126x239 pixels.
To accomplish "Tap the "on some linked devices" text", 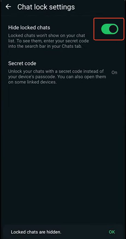I will [33, 82].
